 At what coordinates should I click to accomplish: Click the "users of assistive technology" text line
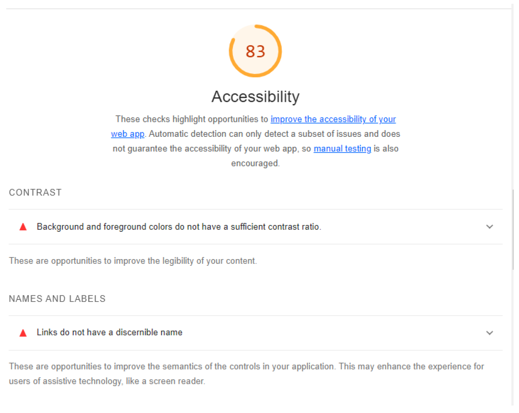point(107,381)
